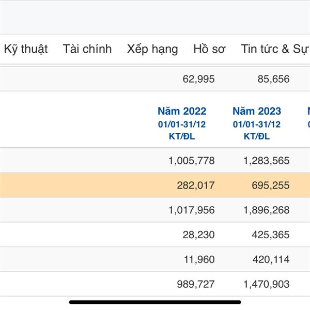Open the Tin tức & Sự kiện tab

274,49
